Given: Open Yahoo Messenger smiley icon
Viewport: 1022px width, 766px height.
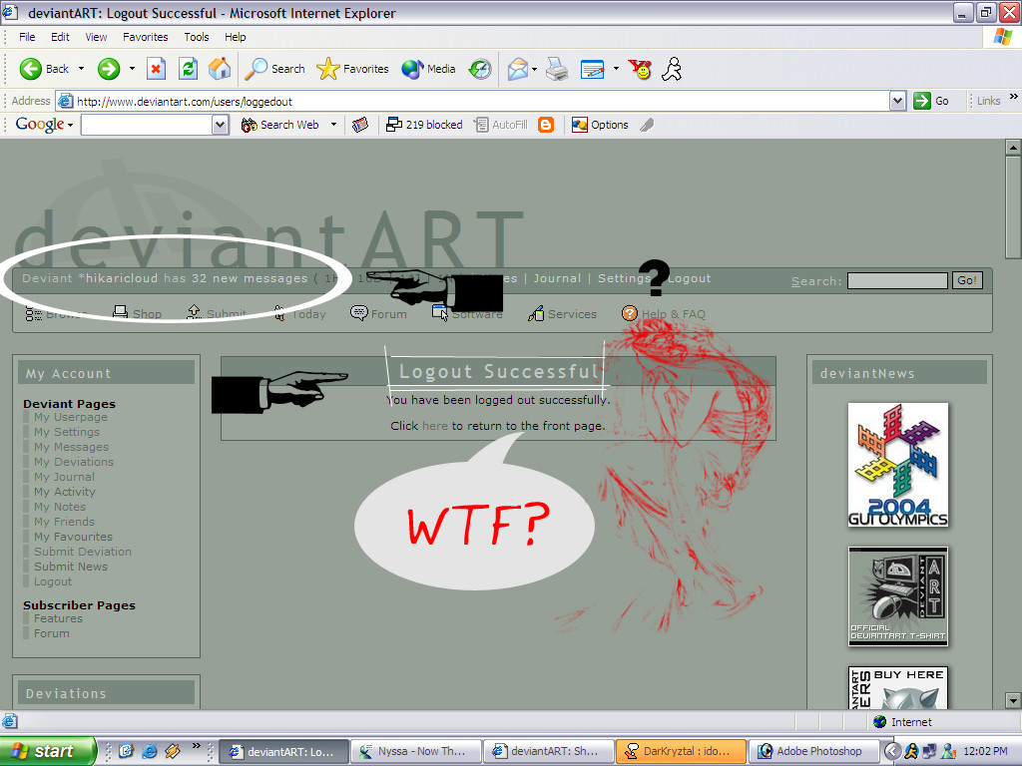Looking at the screenshot, I should (640, 69).
